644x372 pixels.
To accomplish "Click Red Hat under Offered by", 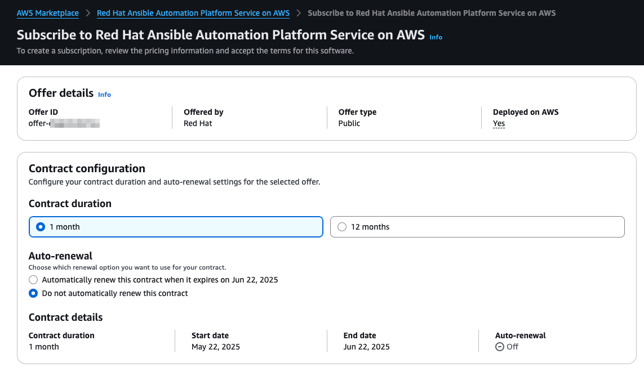I will click(198, 123).
